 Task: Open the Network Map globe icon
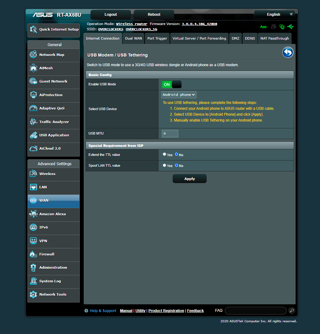click(33, 55)
